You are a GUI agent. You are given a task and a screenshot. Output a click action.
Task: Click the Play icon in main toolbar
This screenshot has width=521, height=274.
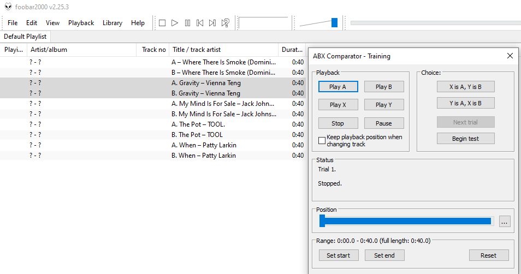click(175, 23)
